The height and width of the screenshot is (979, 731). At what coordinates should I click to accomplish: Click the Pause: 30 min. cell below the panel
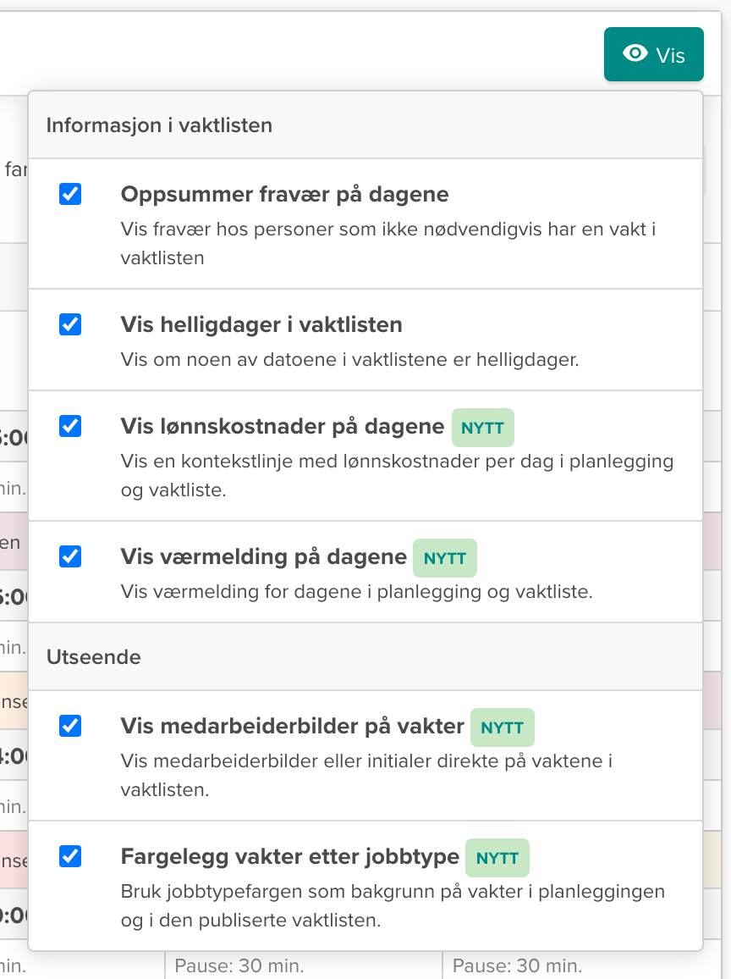[x=240, y=965]
